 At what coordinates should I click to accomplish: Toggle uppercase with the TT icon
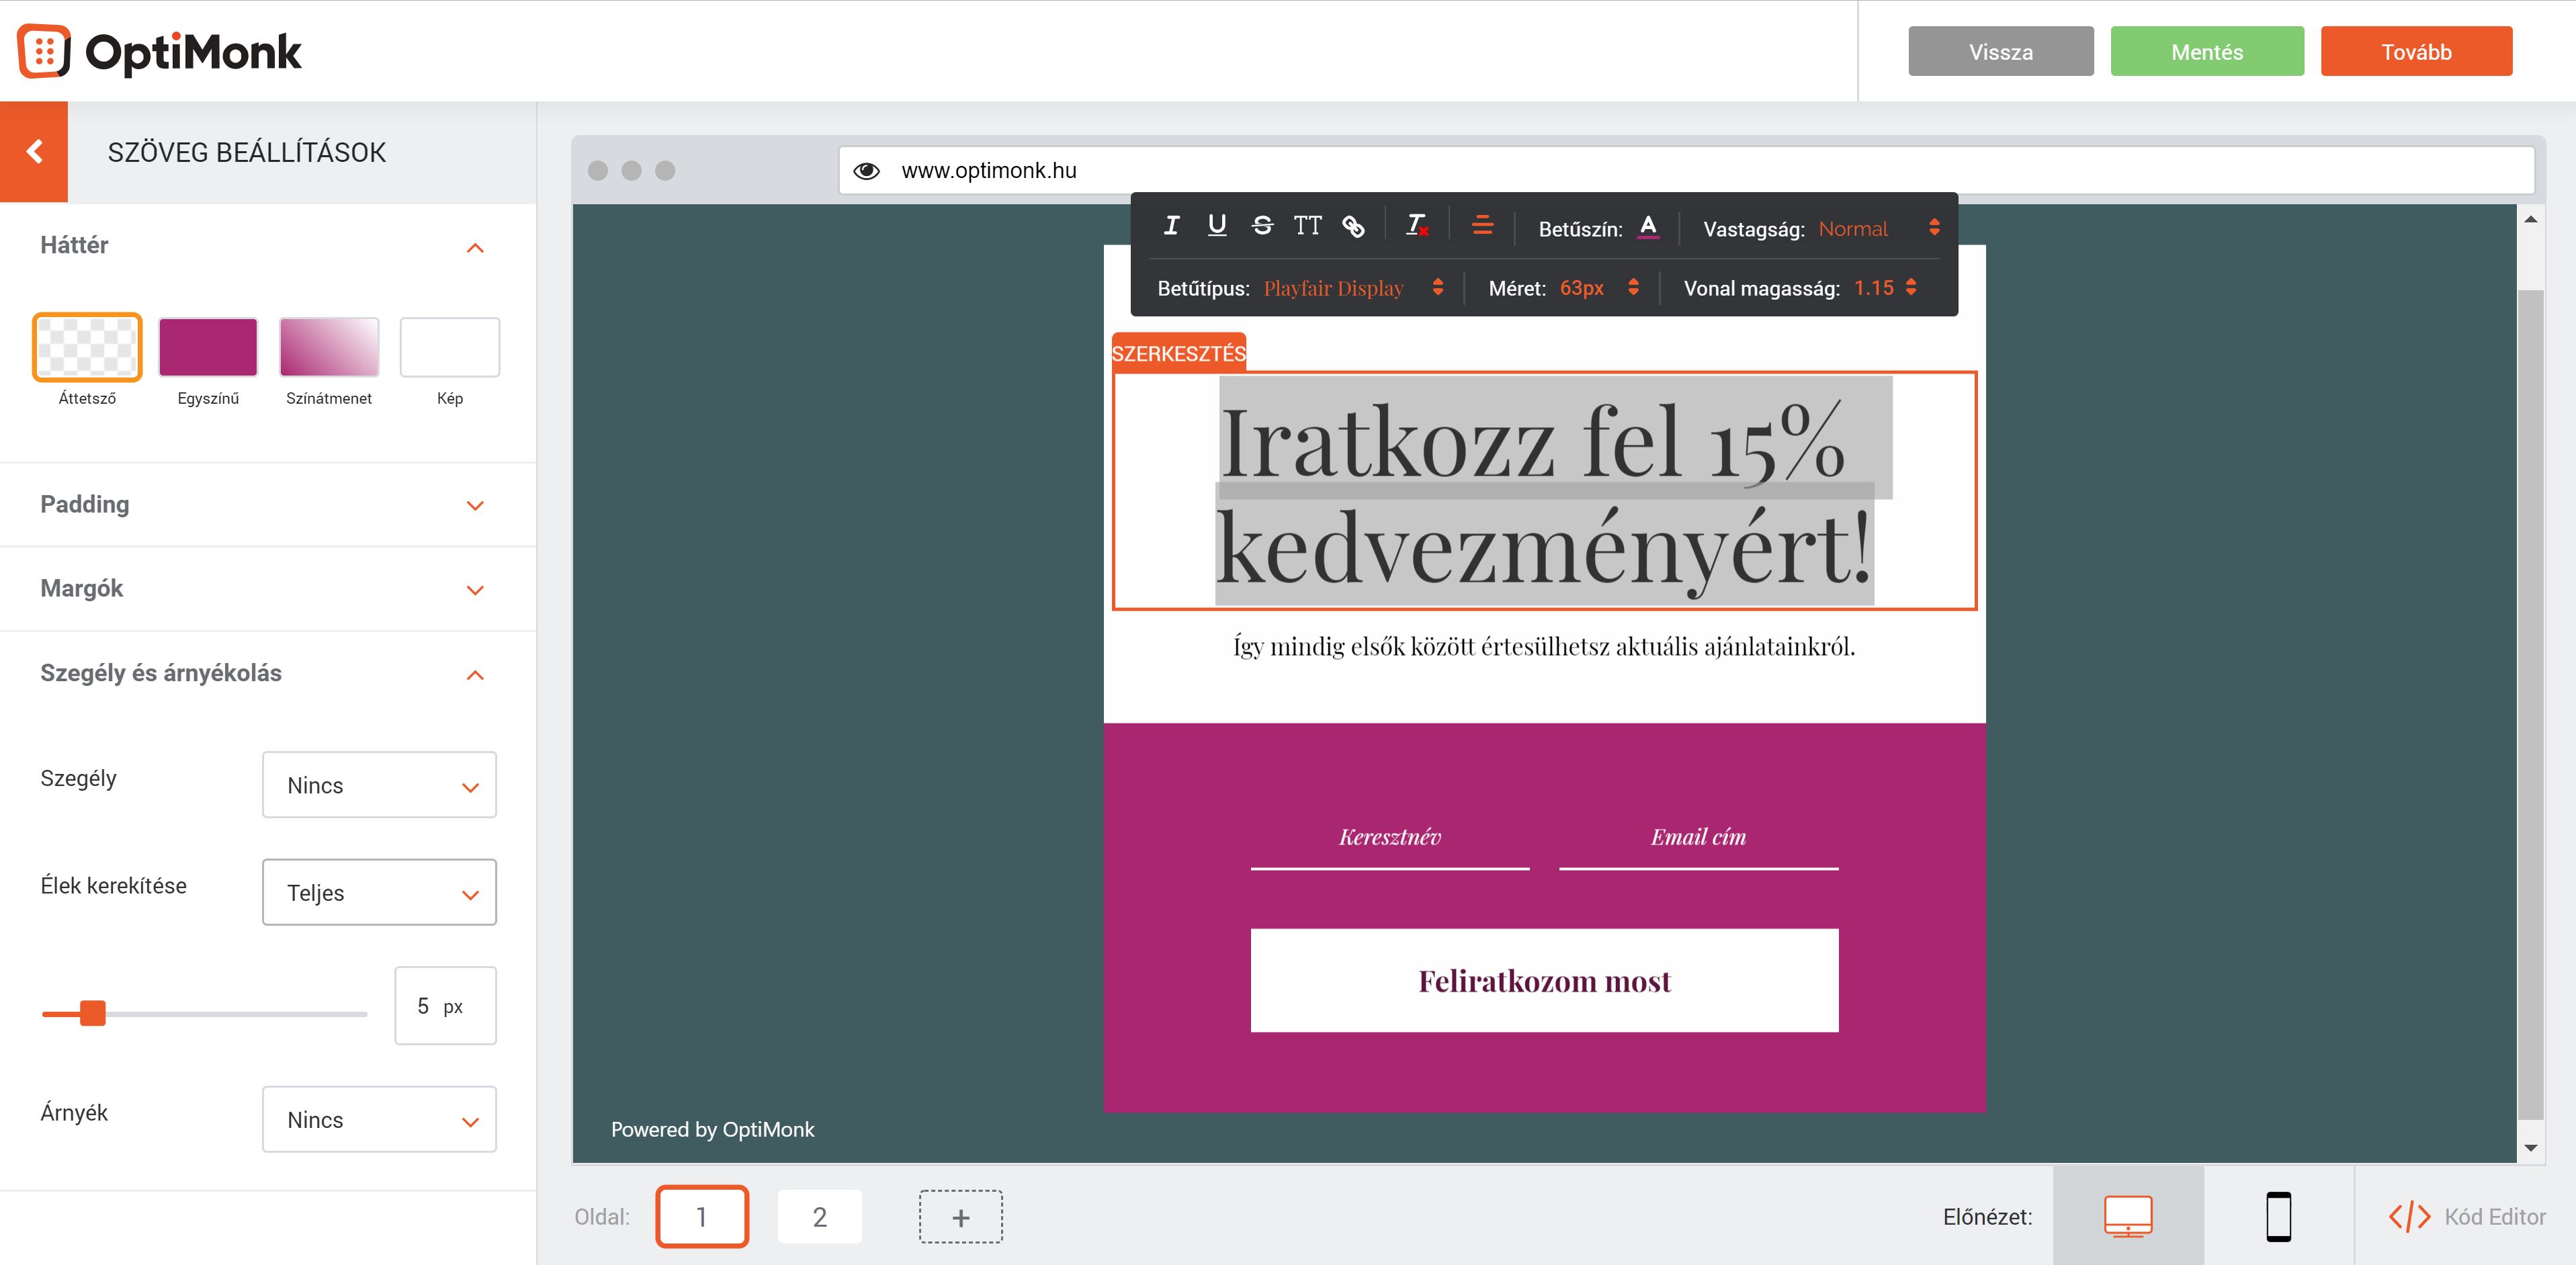(1308, 225)
